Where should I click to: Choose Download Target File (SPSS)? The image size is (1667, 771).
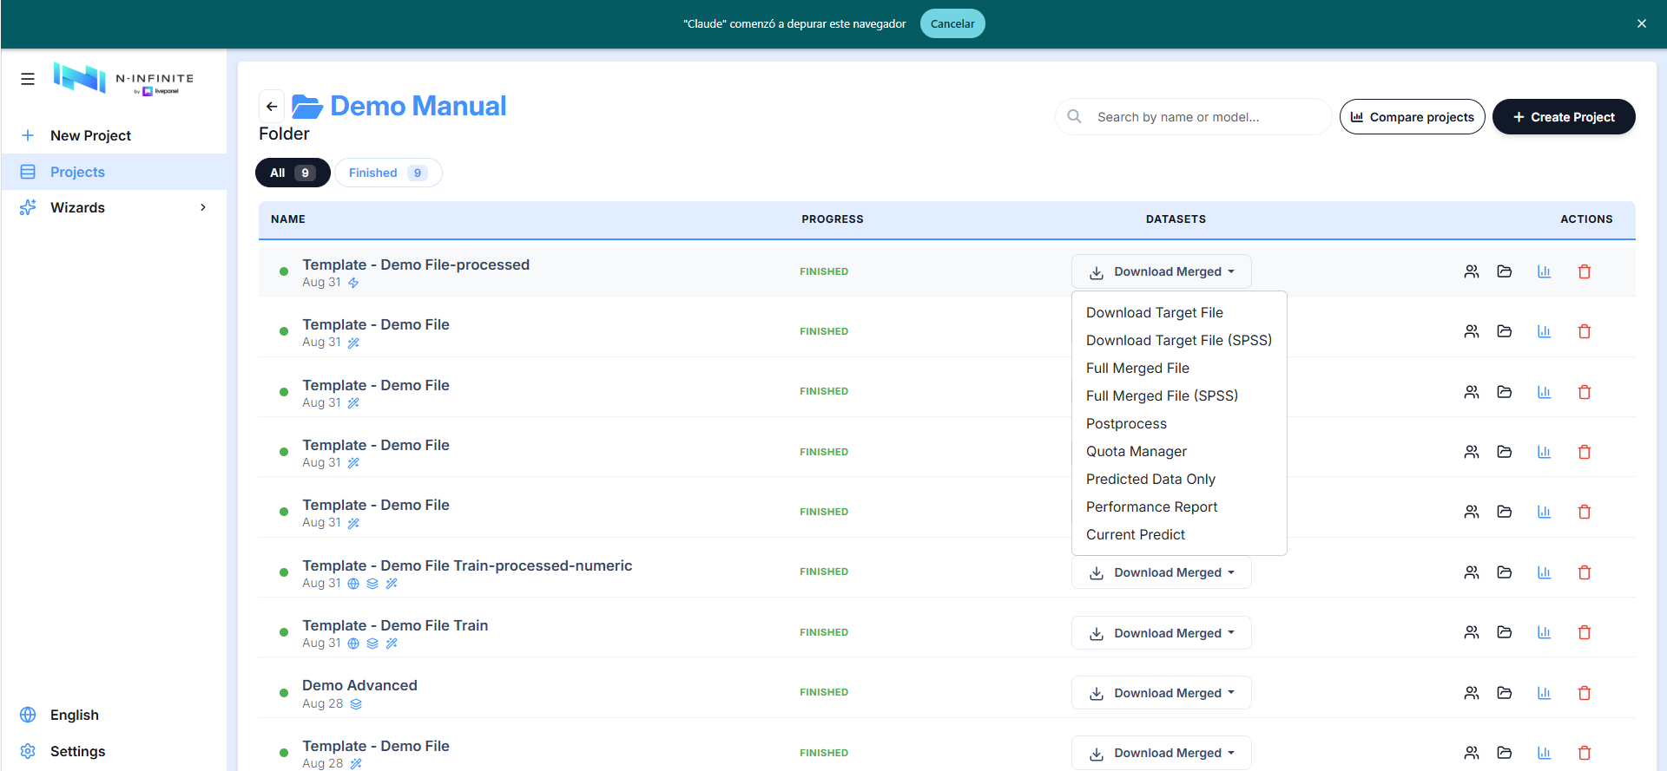click(1179, 340)
